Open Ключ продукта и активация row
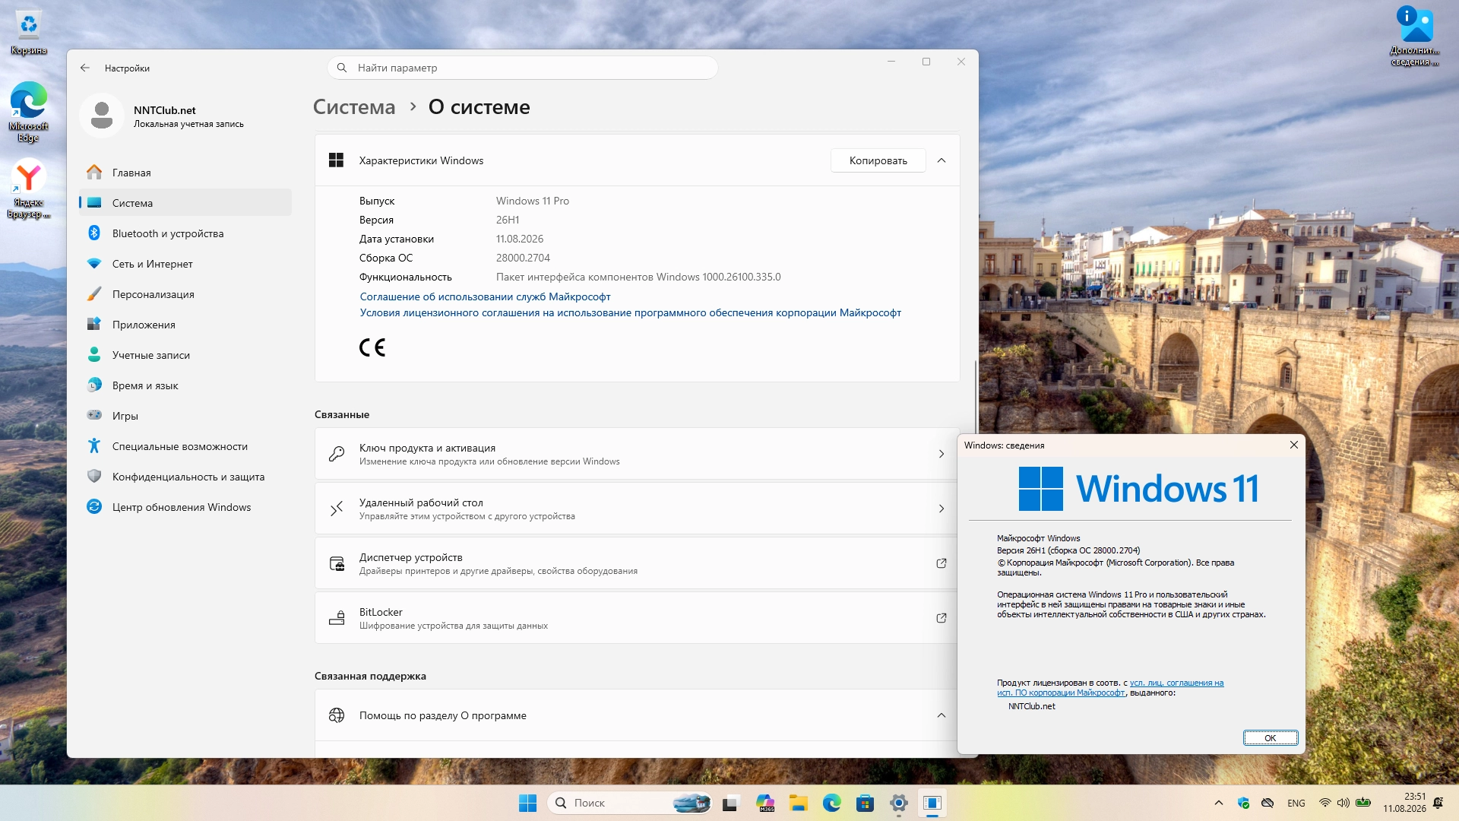This screenshot has height=821, width=1459. [637, 454]
